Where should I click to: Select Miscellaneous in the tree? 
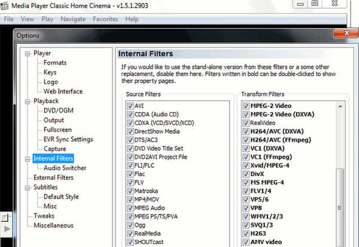point(53,225)
